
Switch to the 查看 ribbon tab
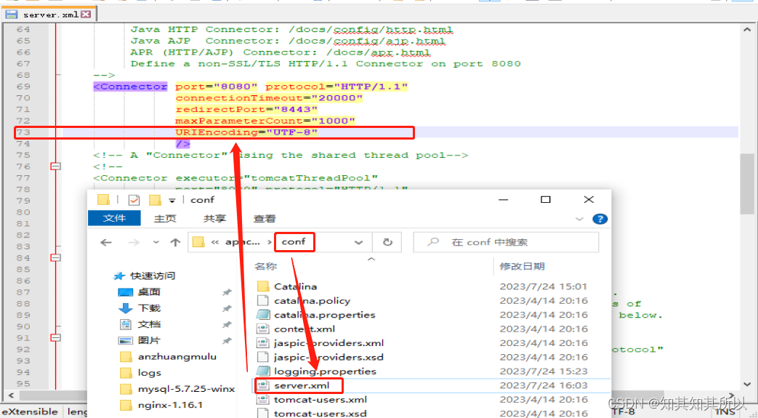click(x=265, y=219)
